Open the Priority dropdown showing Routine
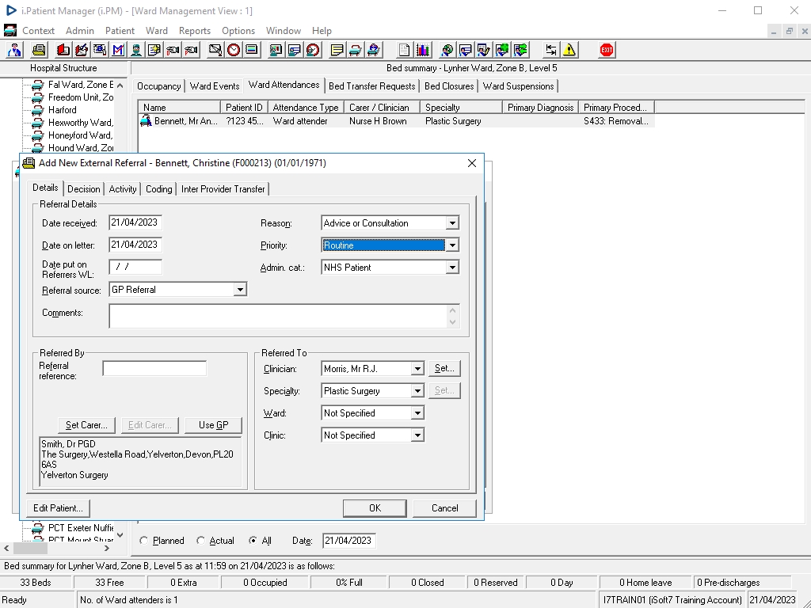811x608 pixels. 452,245
